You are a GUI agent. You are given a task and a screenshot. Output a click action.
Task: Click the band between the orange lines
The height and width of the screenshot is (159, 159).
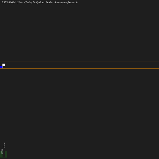[x=79, y=65]
